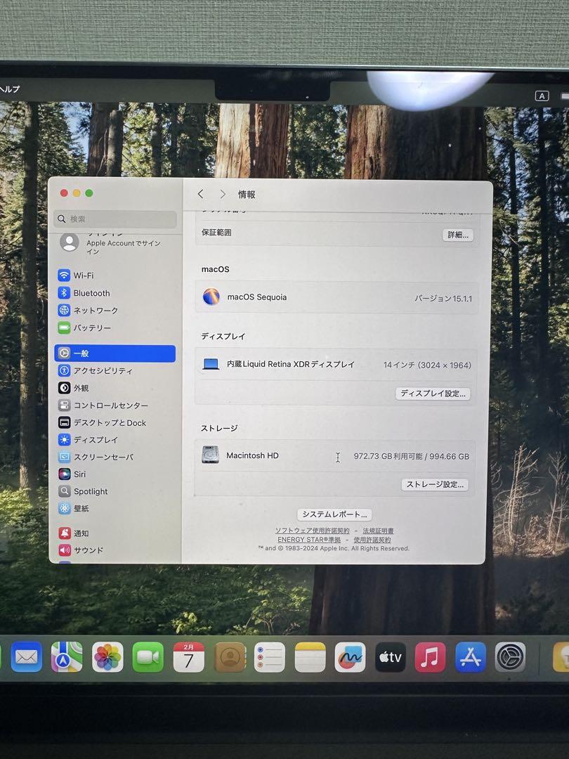Click the input source A indicator in the menu bar
The width and height of the screenshot is (569, 759).
542,96
